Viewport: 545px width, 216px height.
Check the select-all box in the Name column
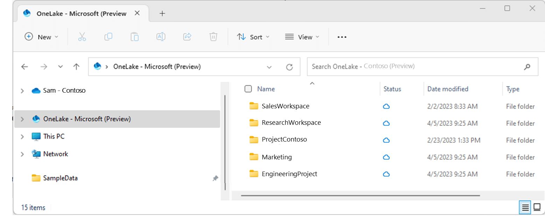[x=248, y=89]
